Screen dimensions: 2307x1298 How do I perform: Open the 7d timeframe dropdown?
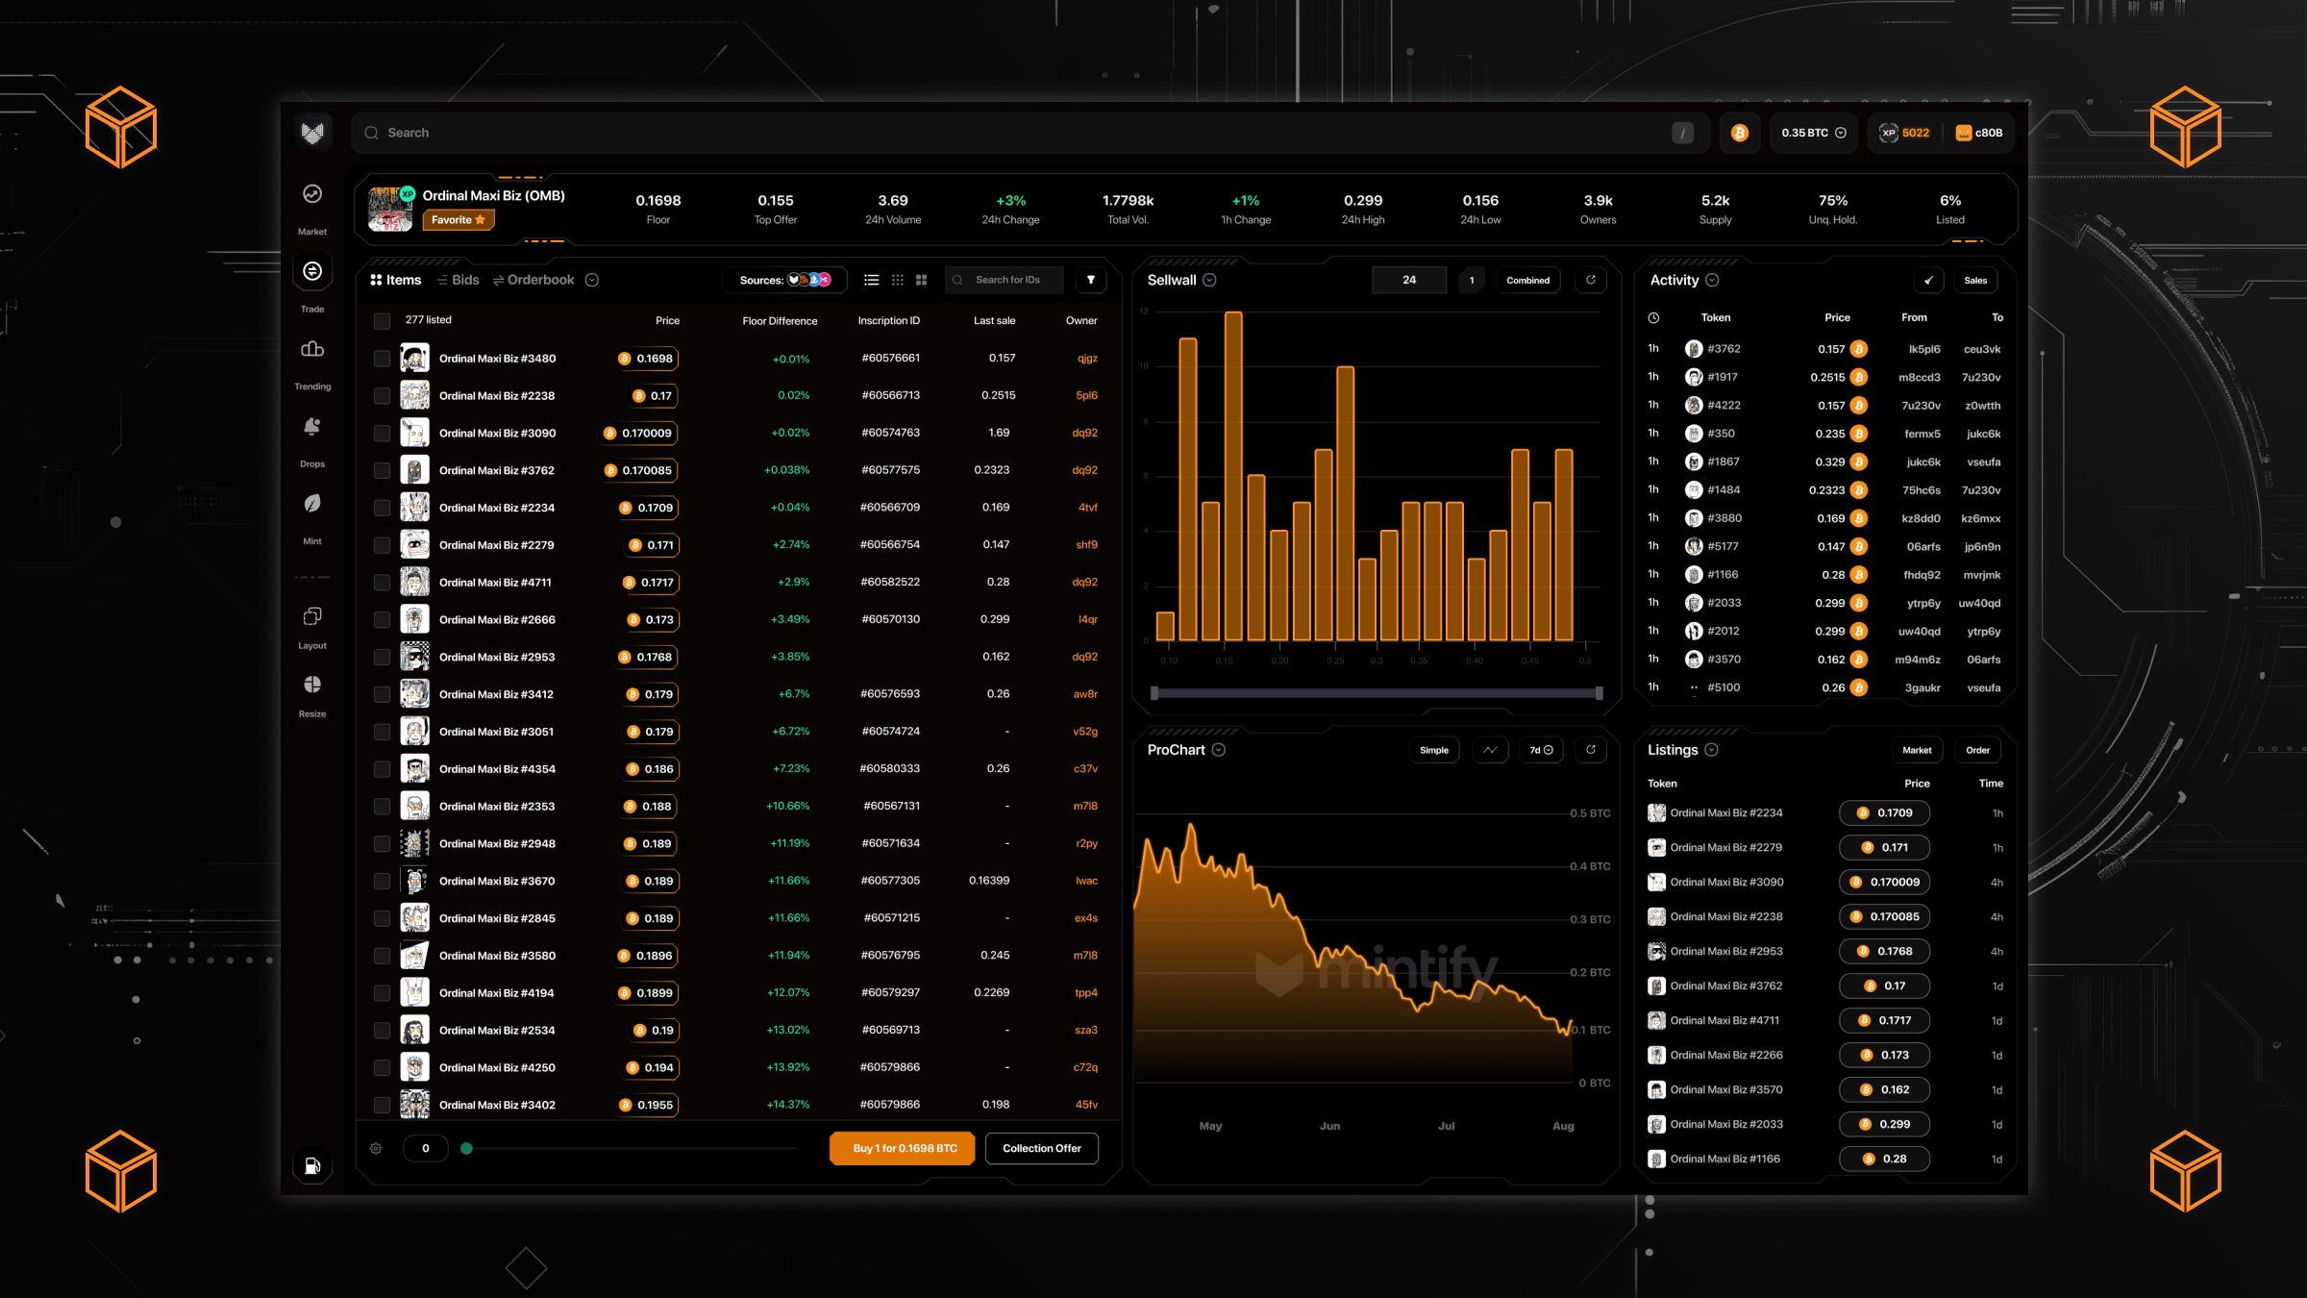[x=1541, y=750]
